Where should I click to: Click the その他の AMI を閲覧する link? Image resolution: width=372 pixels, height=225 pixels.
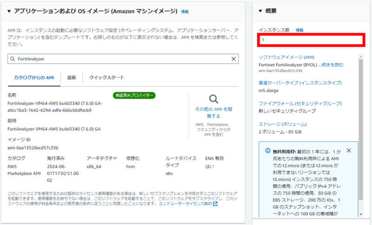click(x=213, y=113)
